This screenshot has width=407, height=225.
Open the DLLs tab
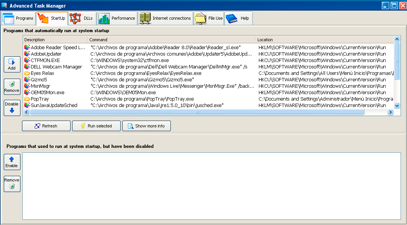coord(82,19)
